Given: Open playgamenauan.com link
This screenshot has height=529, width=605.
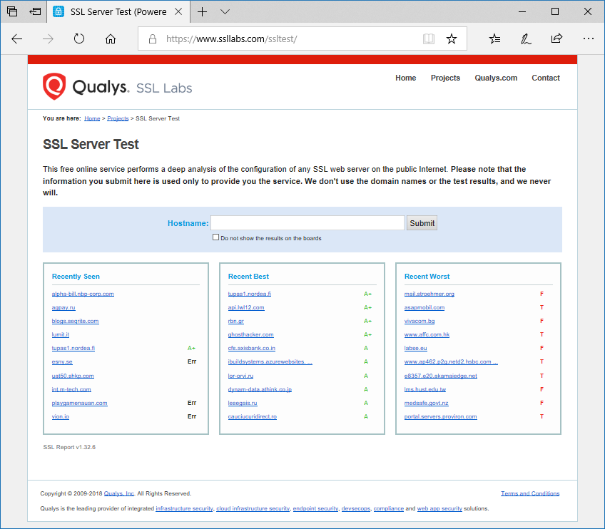Looking at the screenshot, I should pos(79,403).
